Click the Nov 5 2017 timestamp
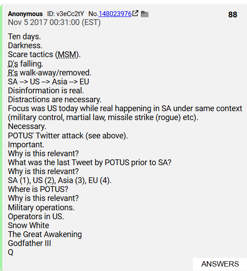Image resolution: width=247 pixels, height=271 pixels. [54, 22]
